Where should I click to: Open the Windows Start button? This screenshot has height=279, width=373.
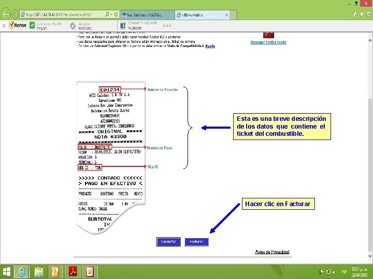[x=6, y=272]
